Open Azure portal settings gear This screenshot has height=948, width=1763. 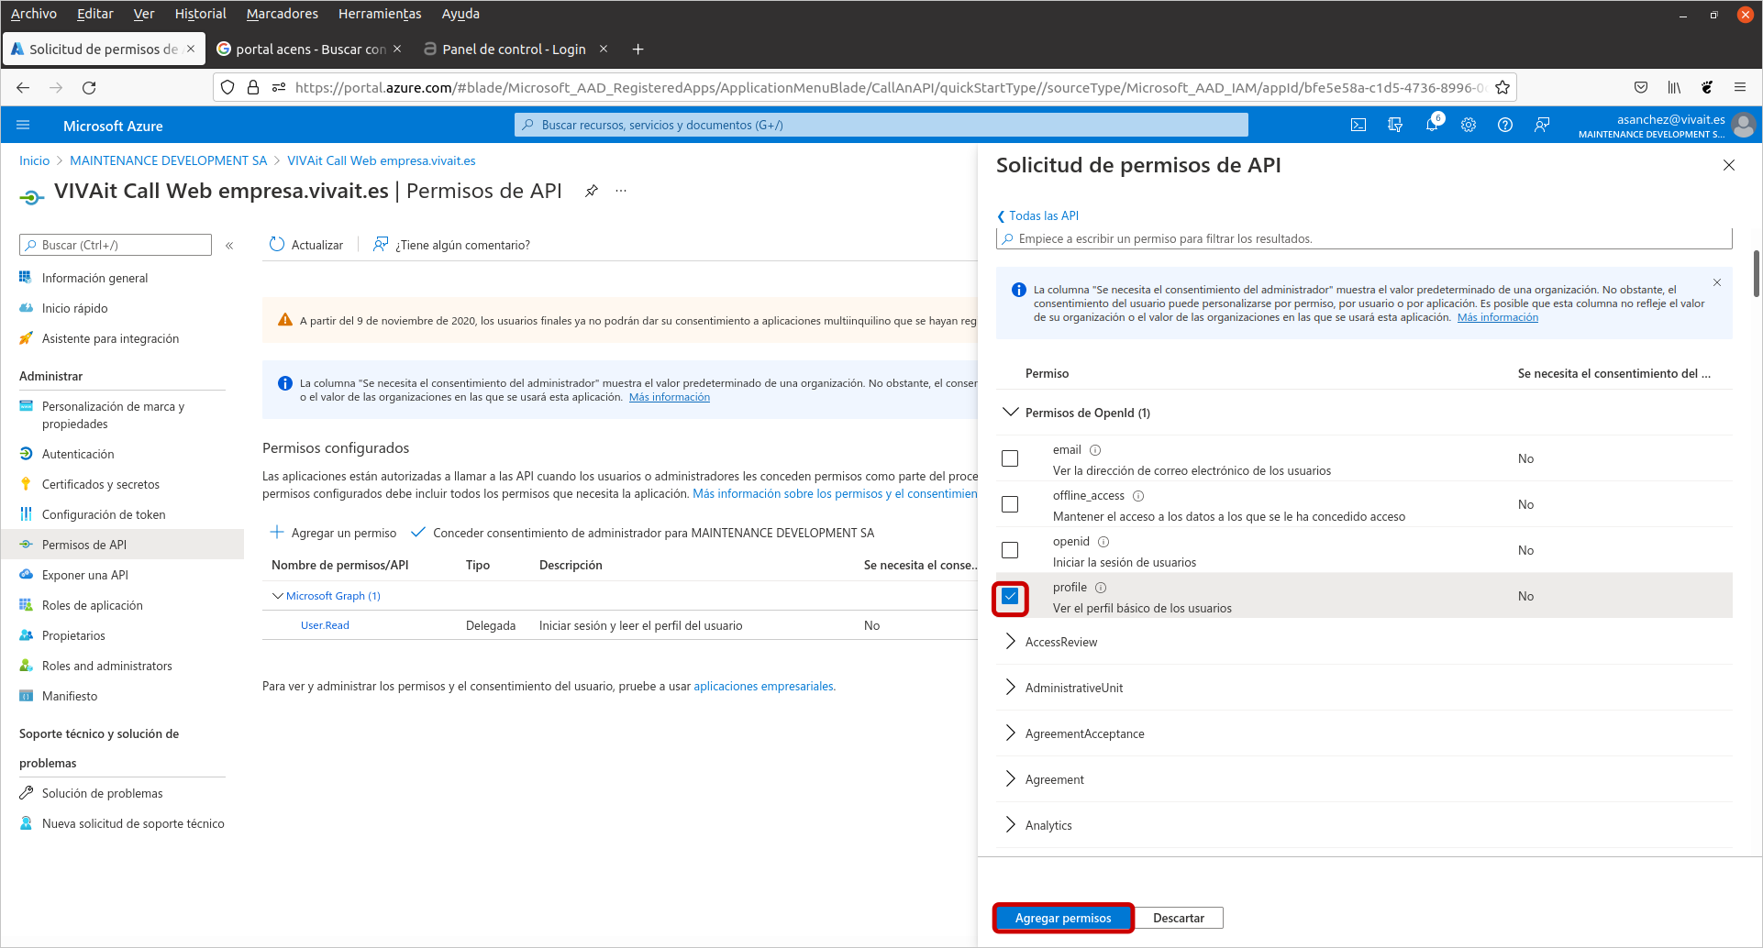pos(1469,126)
